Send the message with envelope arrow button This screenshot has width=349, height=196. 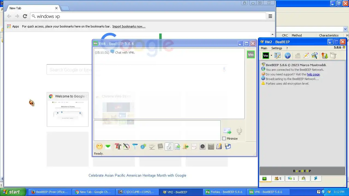click(x=227, y=131)
